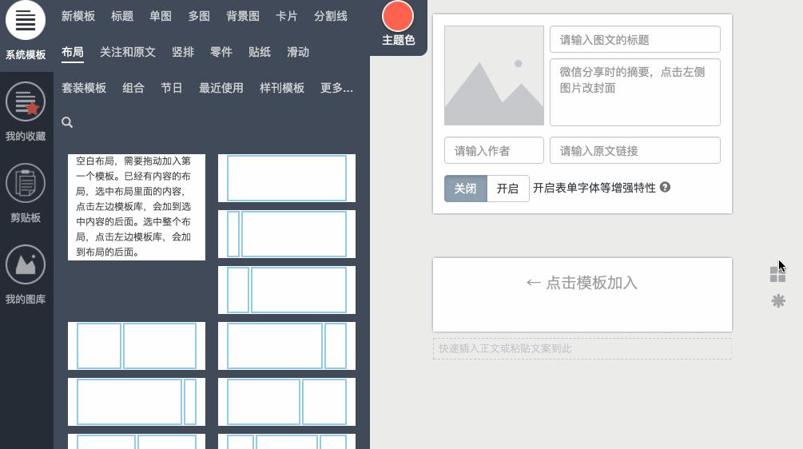Click the template search magnifier icon
Screen dimensions: 803x449
click(x=67, y=122)
